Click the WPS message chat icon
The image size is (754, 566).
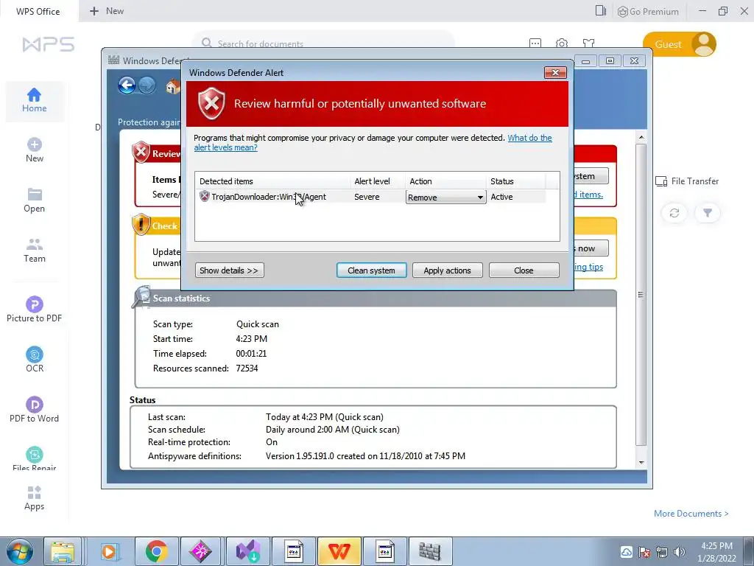(x=535, y=43)
